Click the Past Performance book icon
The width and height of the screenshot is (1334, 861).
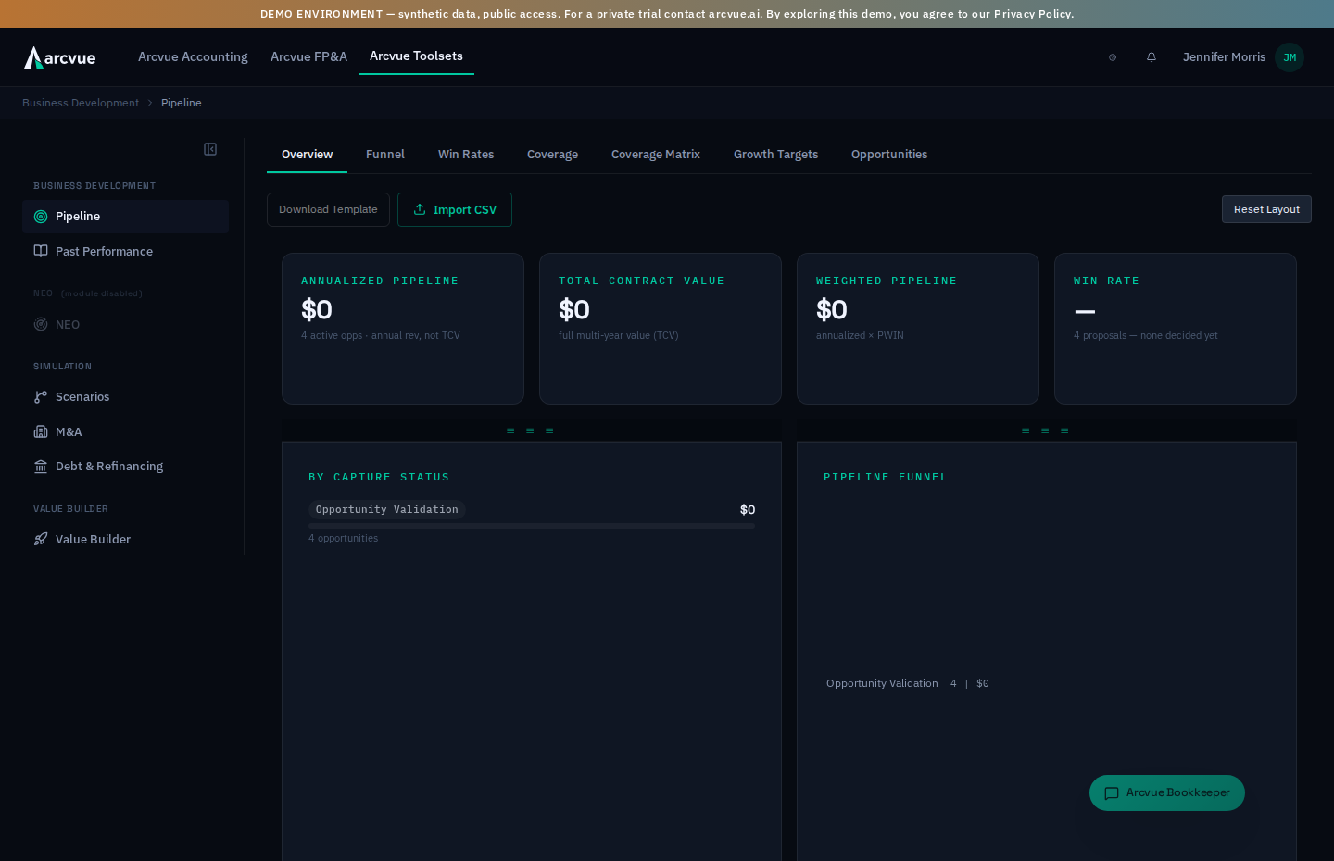point(41,251)
